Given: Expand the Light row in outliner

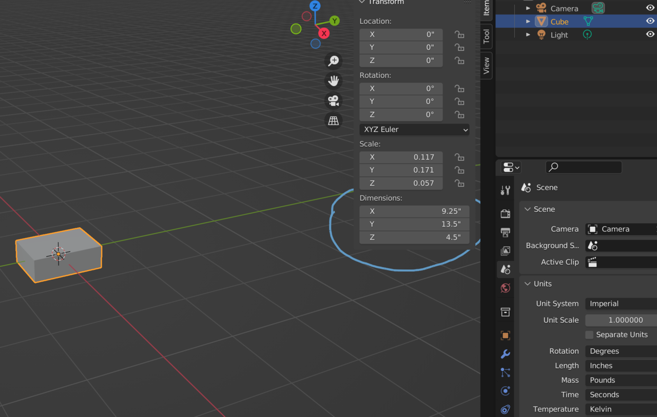Looking at the screenshot, I should [528, 35].
